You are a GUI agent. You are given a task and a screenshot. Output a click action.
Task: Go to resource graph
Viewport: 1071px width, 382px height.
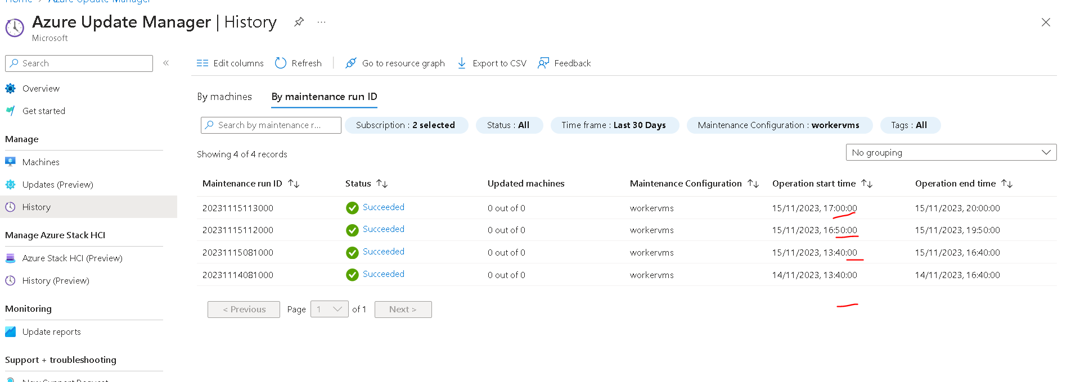[395, 63]
